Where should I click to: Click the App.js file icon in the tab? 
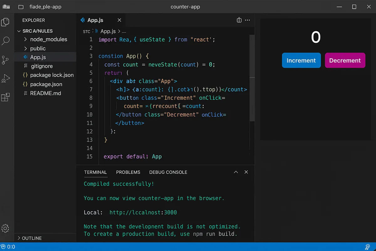click(83, 20)
